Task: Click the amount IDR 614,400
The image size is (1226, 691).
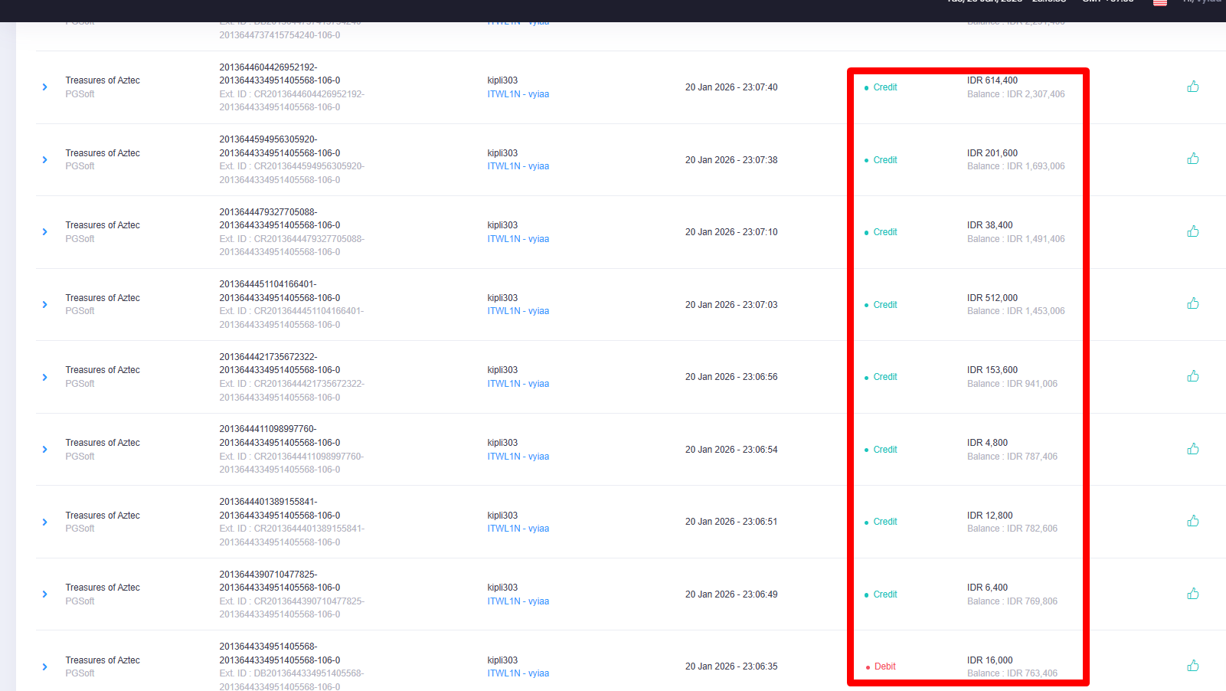Action: coord(992,80)
